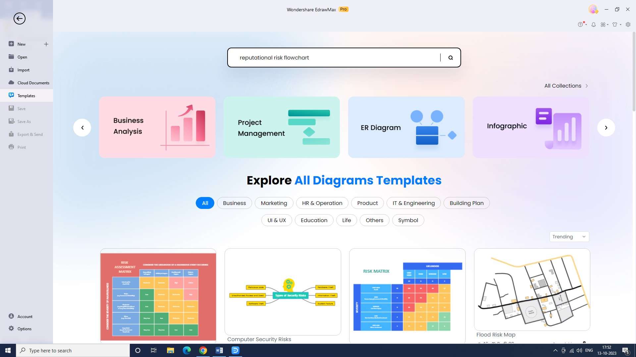This screenshot has width=636, height=357.
Task: Select the IT & Engineering filter chip
Action: 413,203
